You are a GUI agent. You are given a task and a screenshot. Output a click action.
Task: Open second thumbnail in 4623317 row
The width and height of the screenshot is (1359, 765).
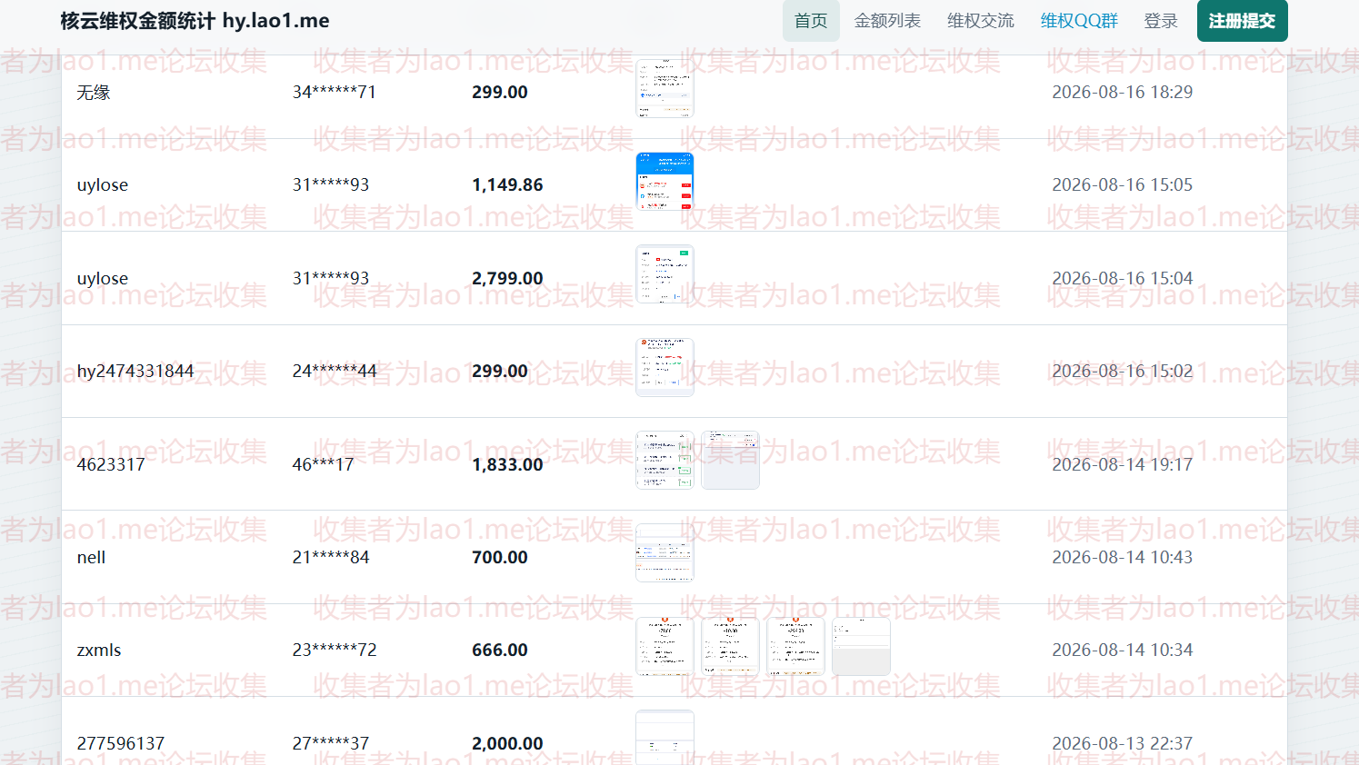click(730, 461)
